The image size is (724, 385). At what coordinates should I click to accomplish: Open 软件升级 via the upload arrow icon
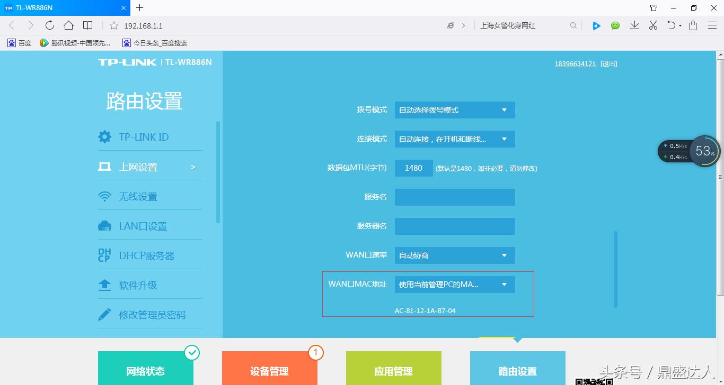click(104, 285)
